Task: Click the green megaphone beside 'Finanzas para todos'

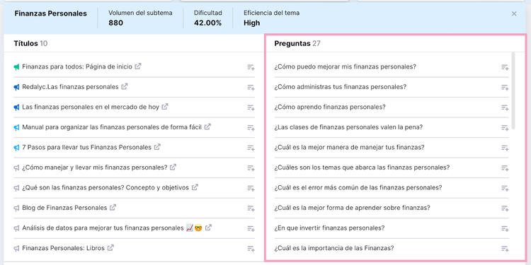Action: point(16,67)
